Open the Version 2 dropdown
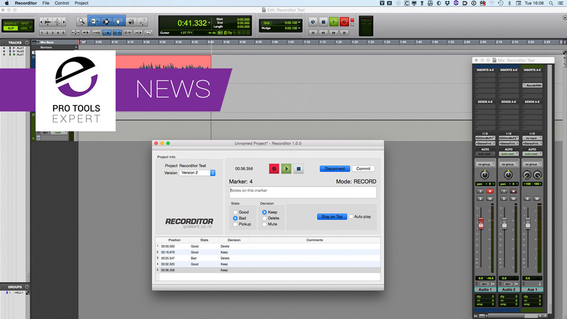Screen dimensions: 567x319 [197, 173]
